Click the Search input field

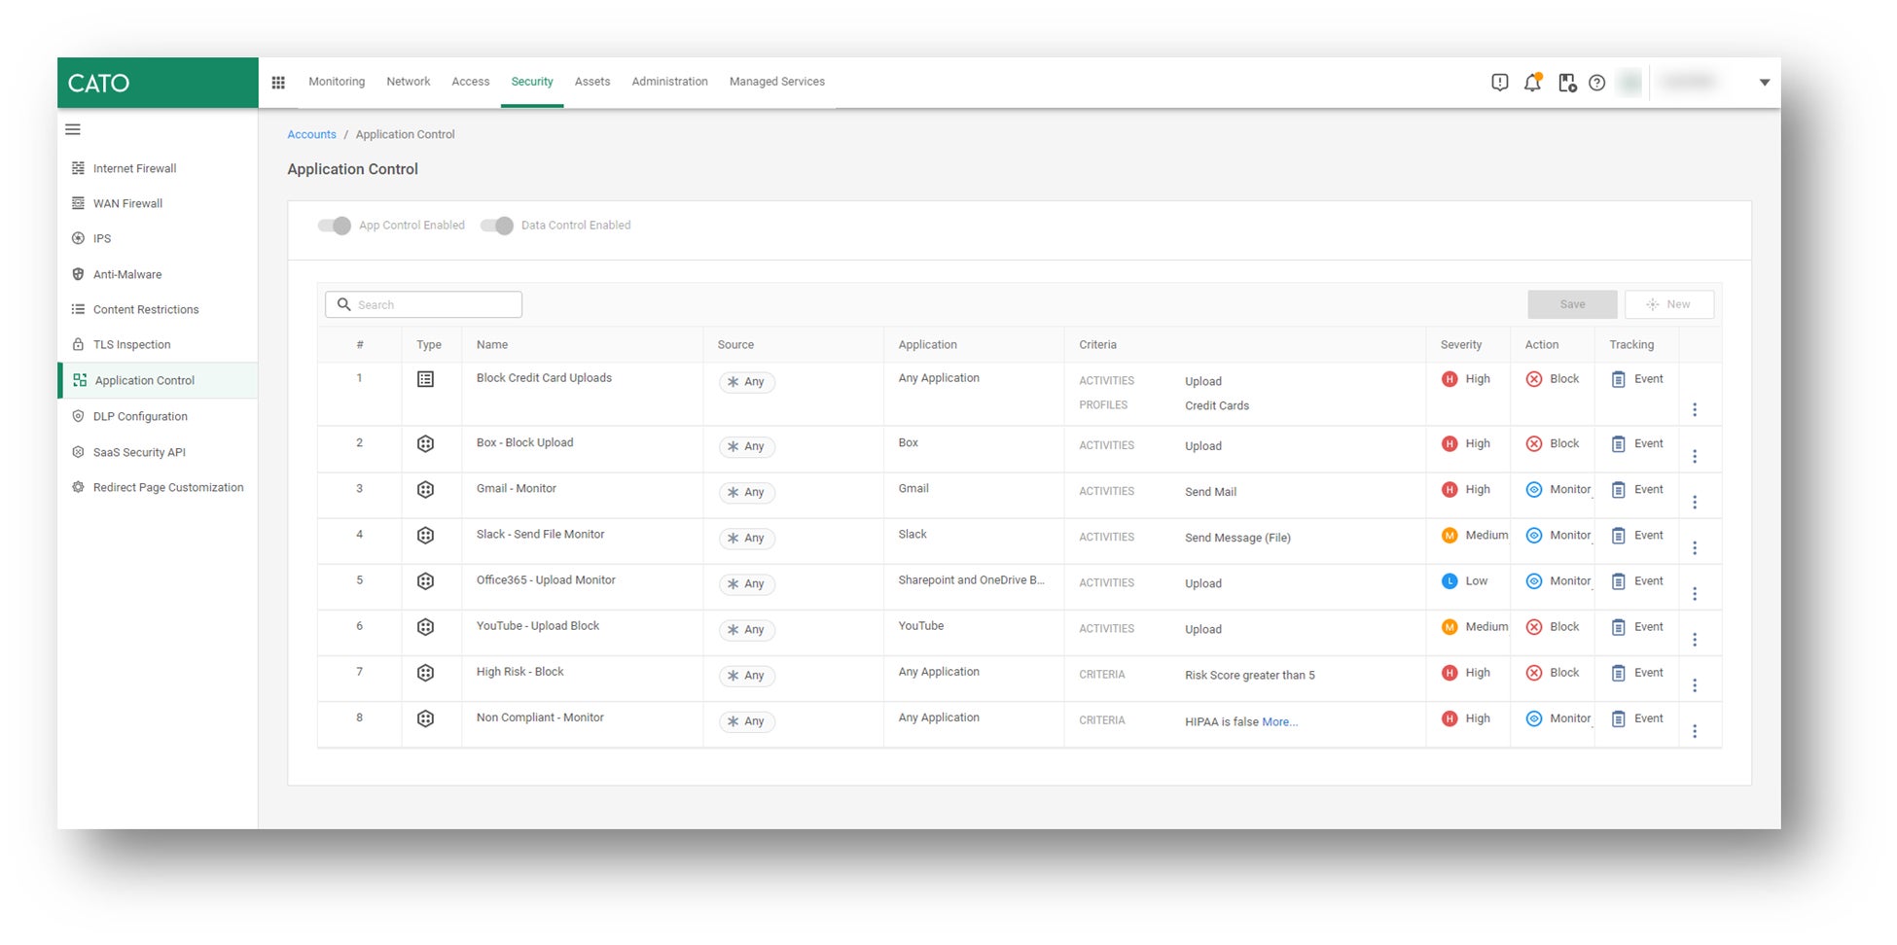(x=424, y=304)
